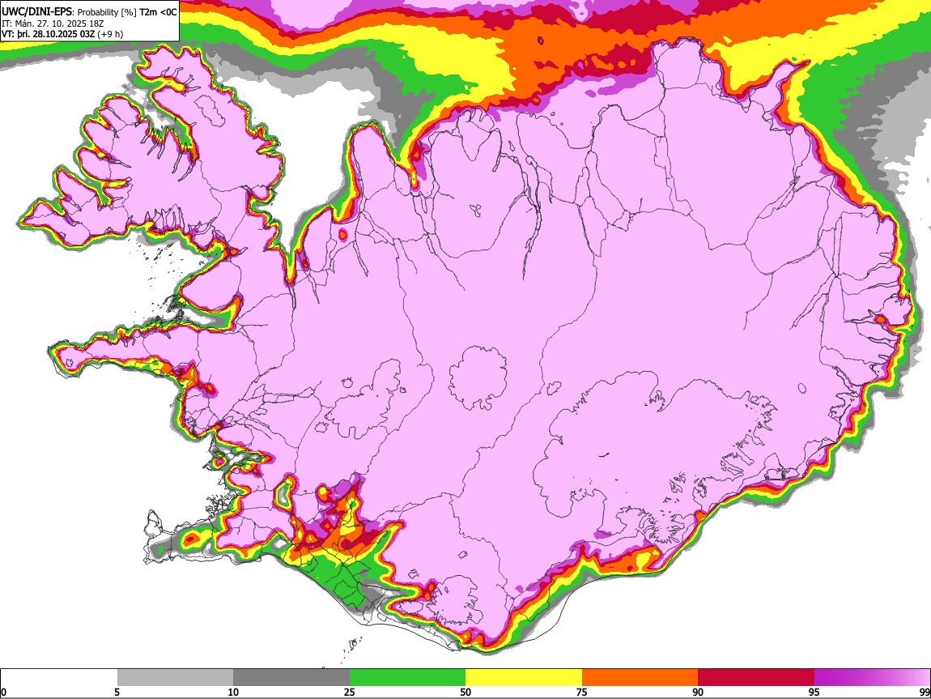The image size is (931, 699).
Task: Click the legend value 5
Action: click(x=117, y=692)
